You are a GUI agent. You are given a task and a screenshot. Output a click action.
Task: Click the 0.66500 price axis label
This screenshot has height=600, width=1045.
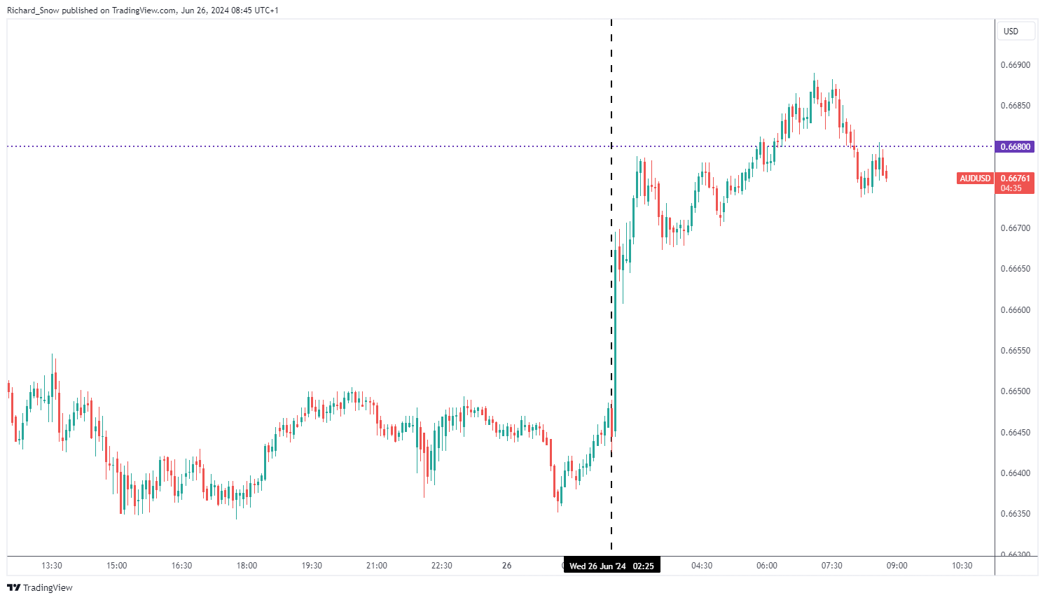[1015, 391]
